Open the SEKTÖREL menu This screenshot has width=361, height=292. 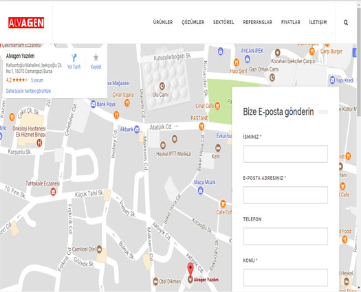pos(223,22)
